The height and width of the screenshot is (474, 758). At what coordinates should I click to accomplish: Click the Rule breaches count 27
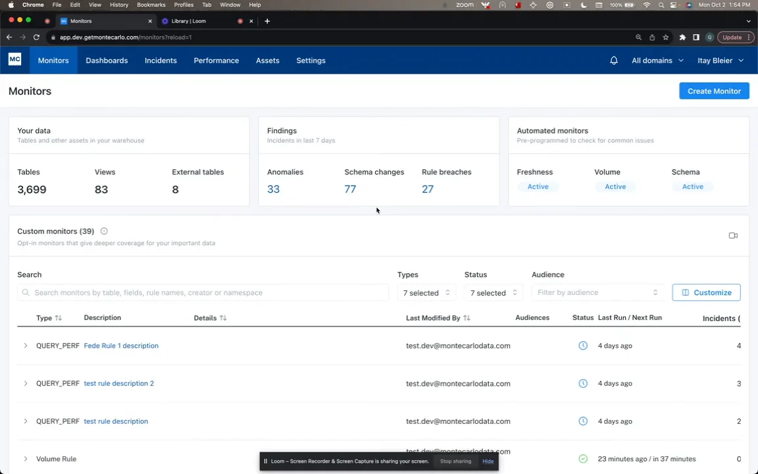coord(427,189)
